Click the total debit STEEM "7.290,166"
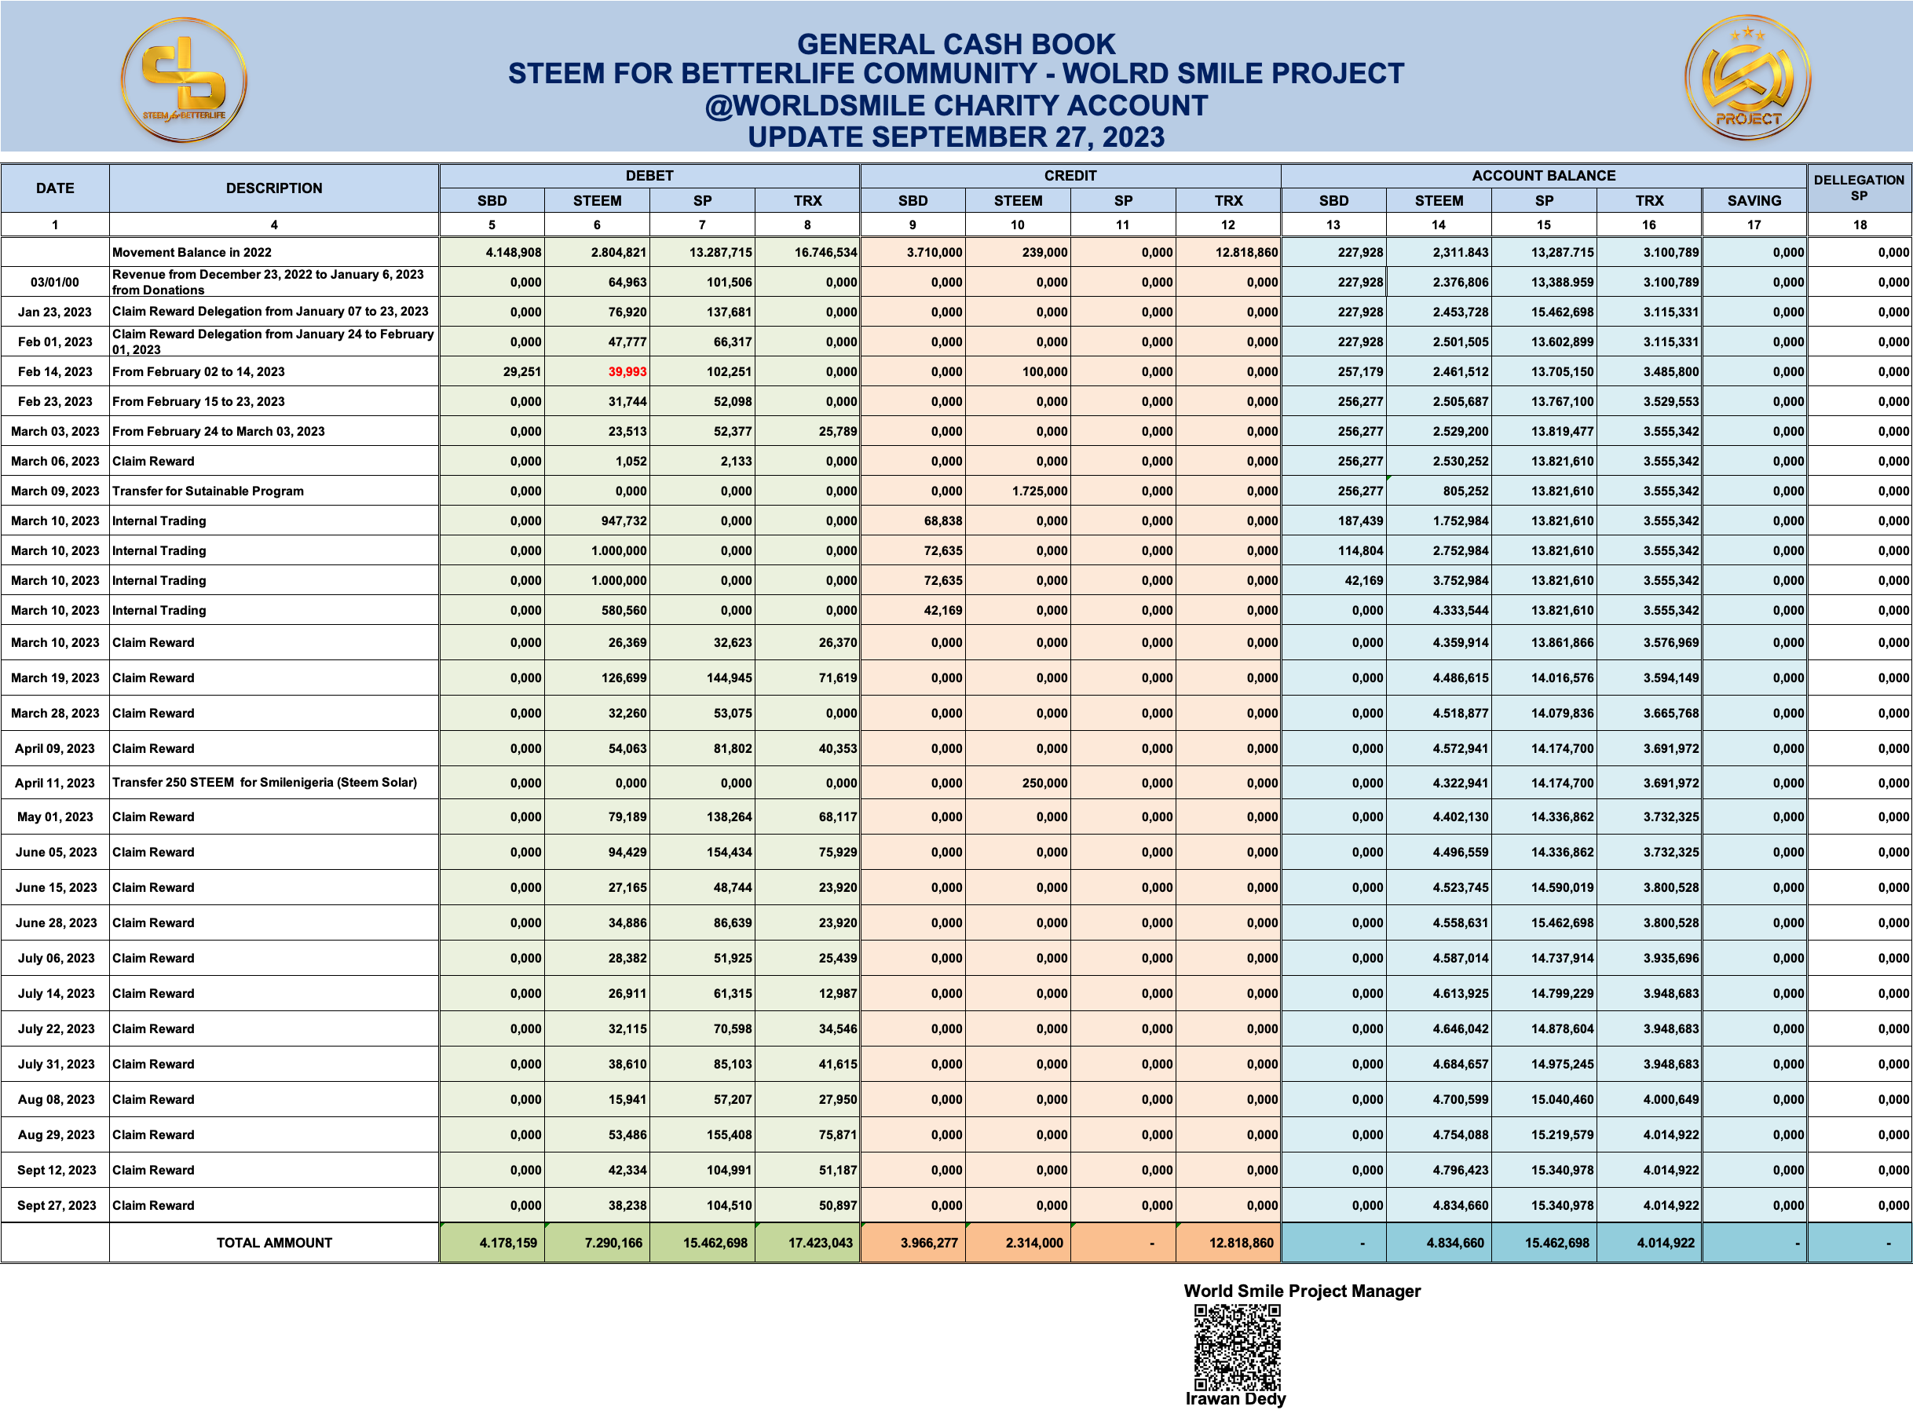 [x=614, y=1244]
